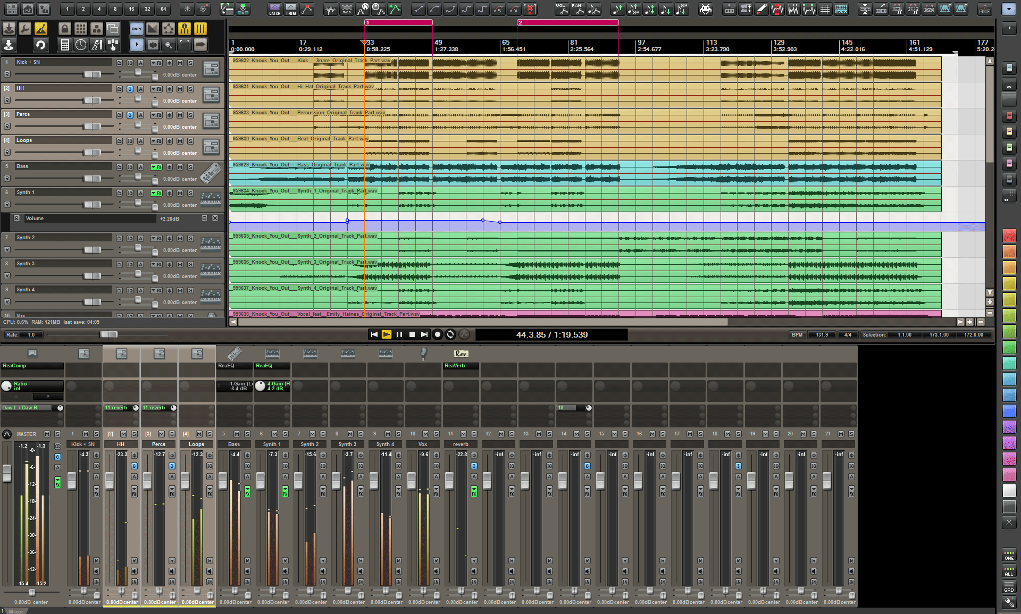
Task: Click ReaEQ FX slot on Bass strip
Action: 234,366
